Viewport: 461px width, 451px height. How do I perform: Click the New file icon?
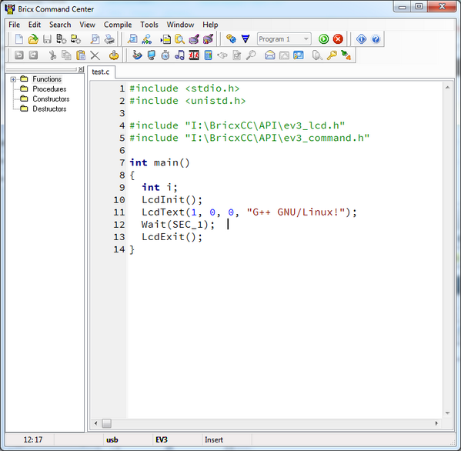(x=19, y=39)
